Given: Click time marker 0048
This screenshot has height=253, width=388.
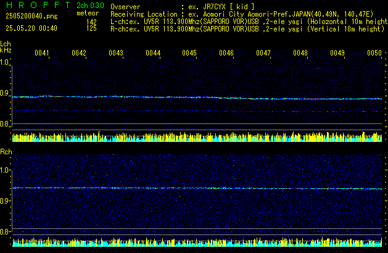Looking at the screenshot, I should point(300,53).
